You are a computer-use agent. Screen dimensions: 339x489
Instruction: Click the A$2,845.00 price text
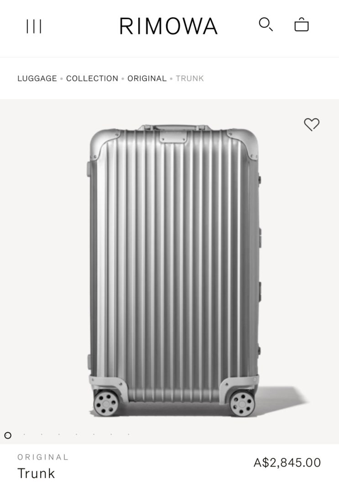(x=287, y=463)
